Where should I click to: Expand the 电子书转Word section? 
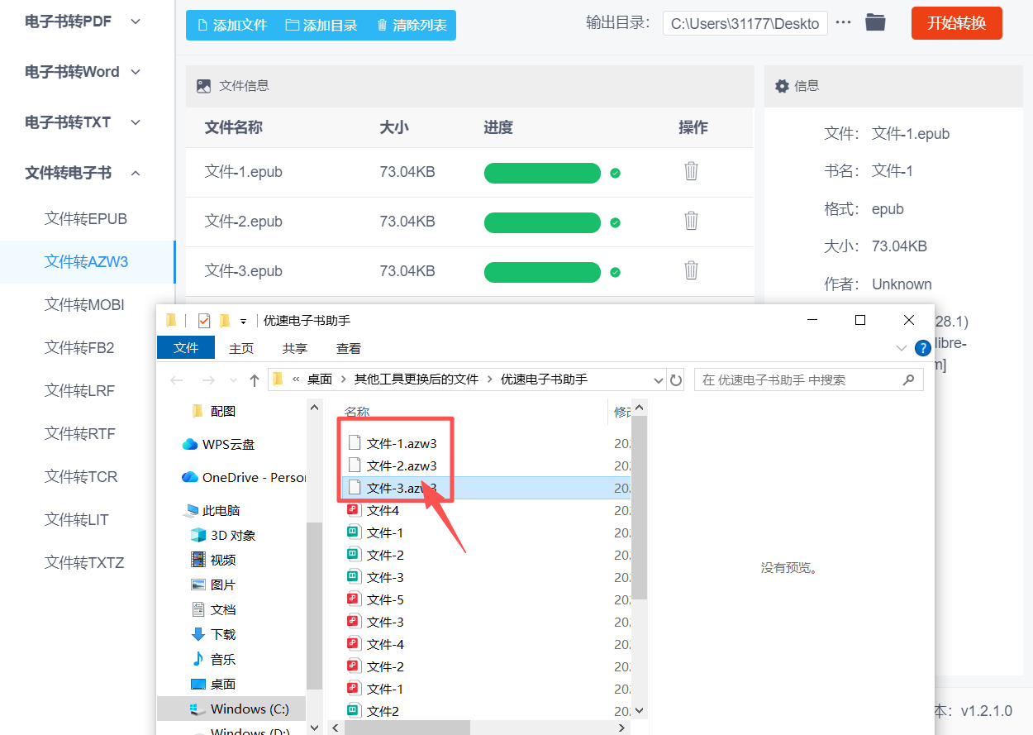(136, 72)
